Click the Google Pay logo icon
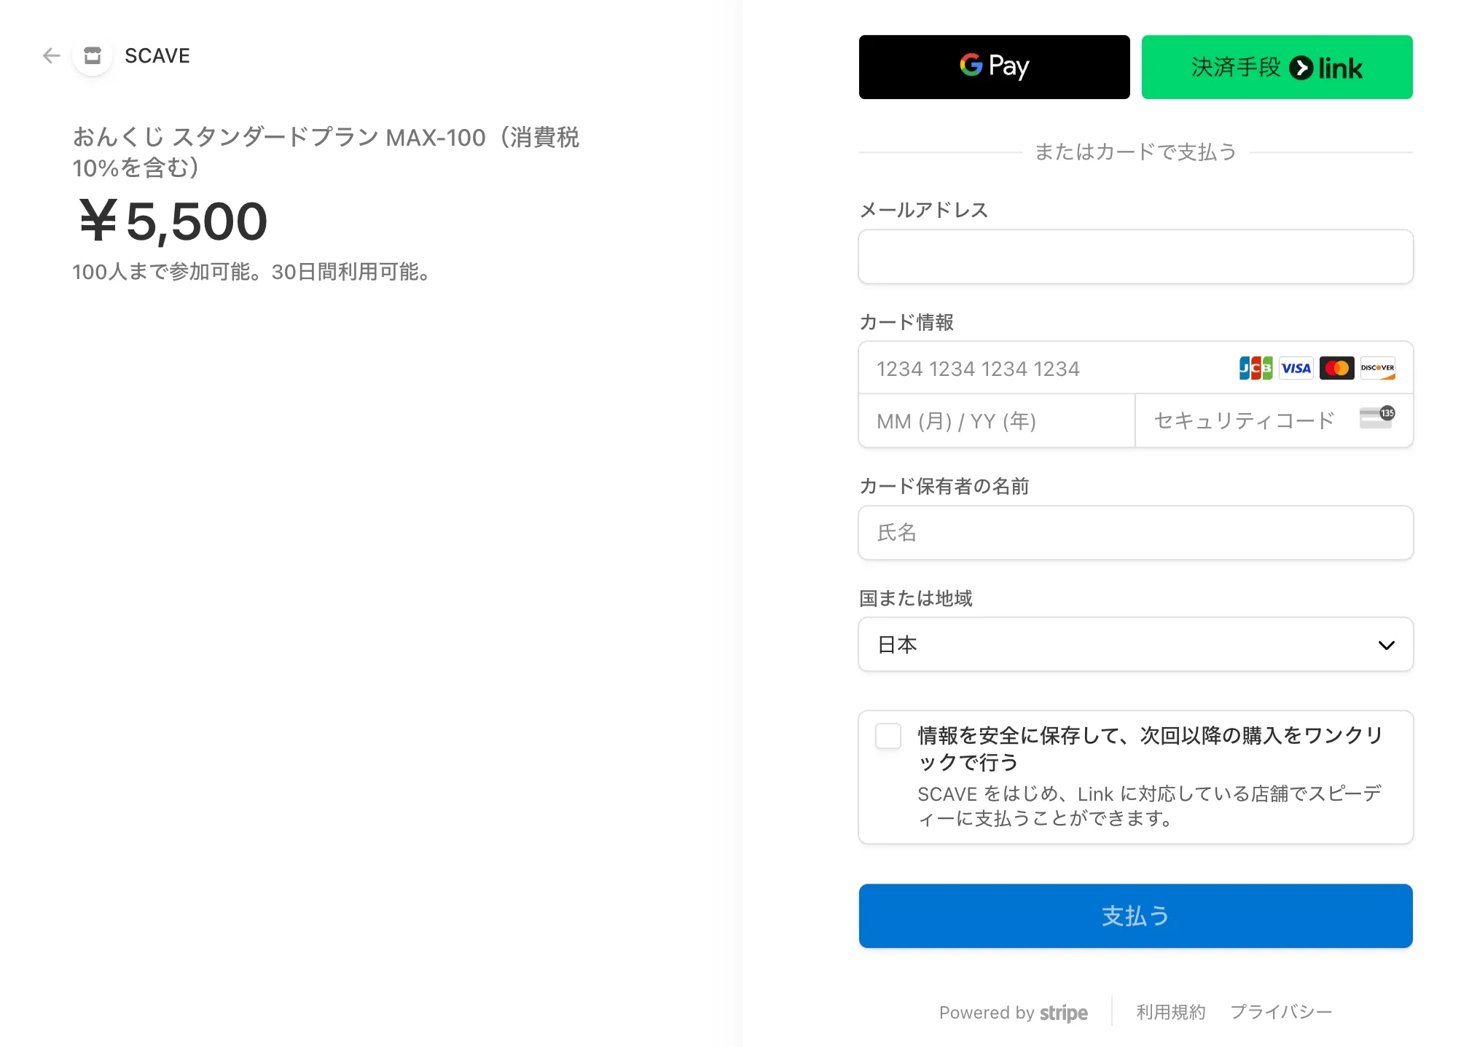Image resolution: width=1469 pixels, height=1047 pixels. point(970,66)
